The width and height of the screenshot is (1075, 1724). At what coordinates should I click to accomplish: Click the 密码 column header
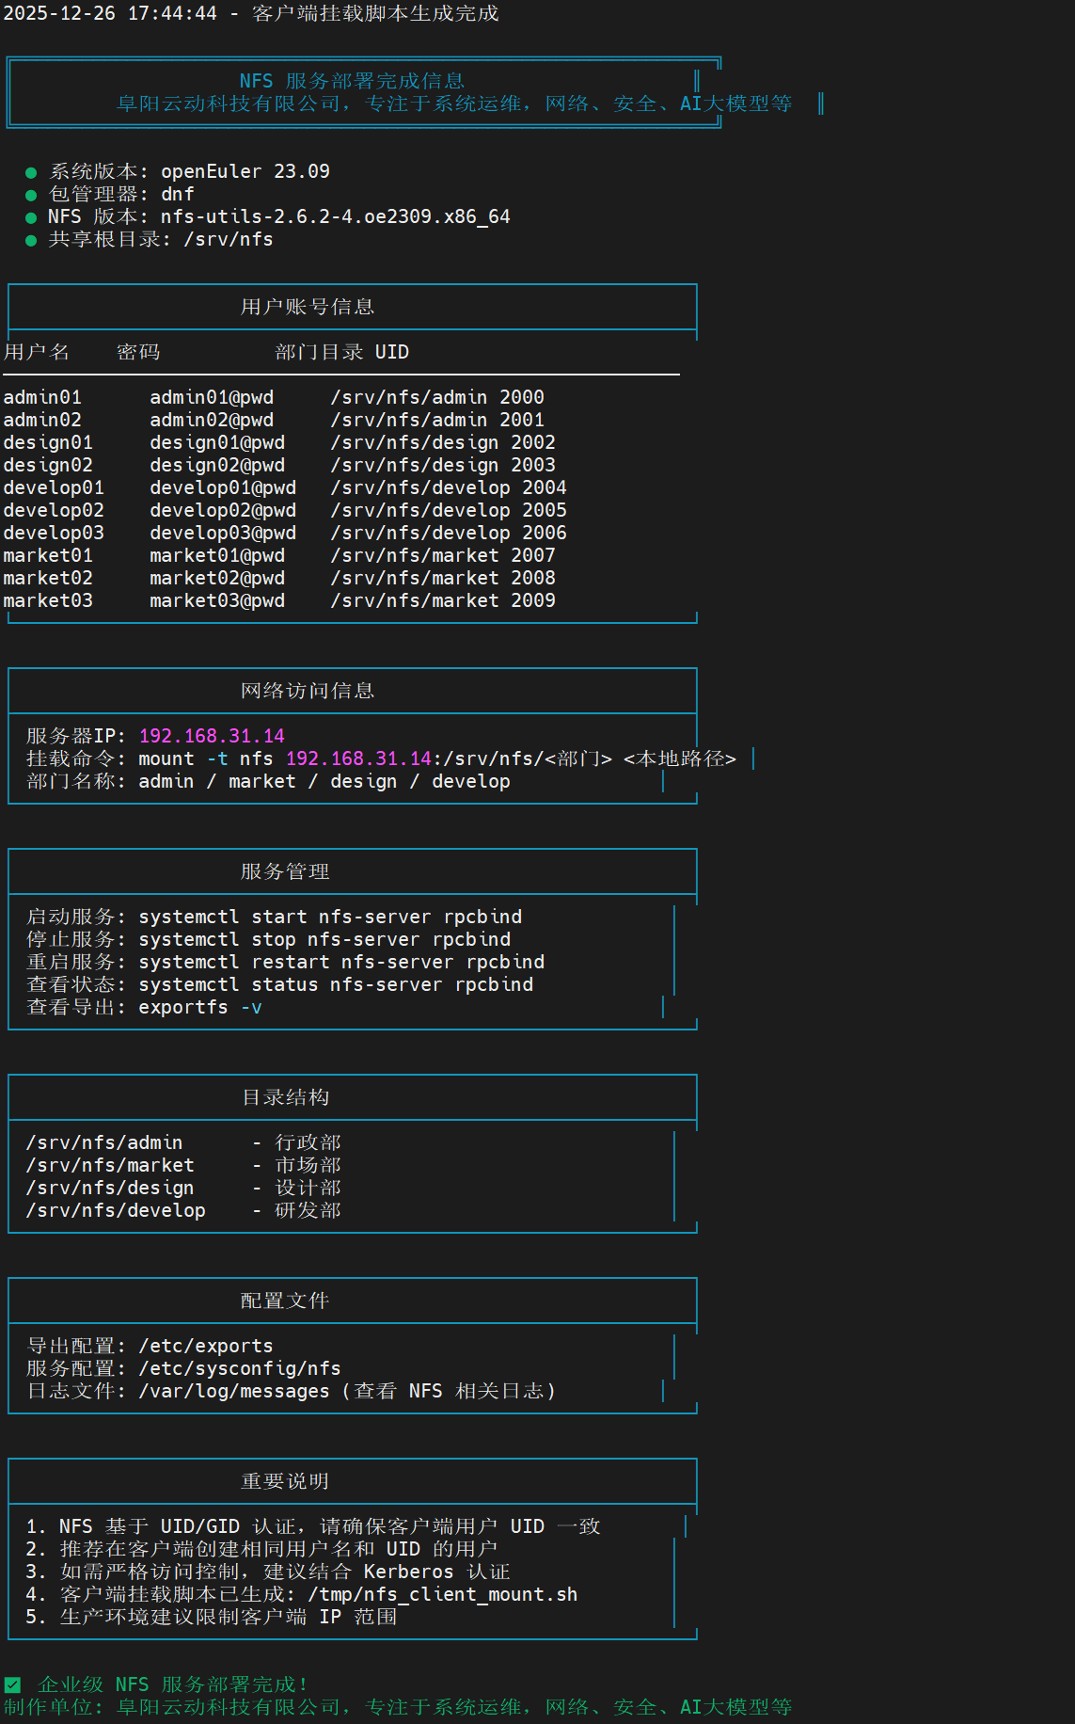tap(138, 352)
